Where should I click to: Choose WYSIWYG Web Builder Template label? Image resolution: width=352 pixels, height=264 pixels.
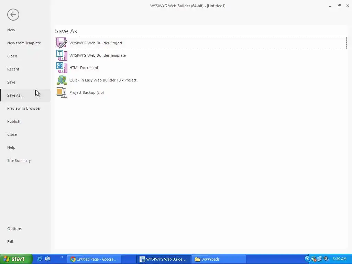(98, 55)
